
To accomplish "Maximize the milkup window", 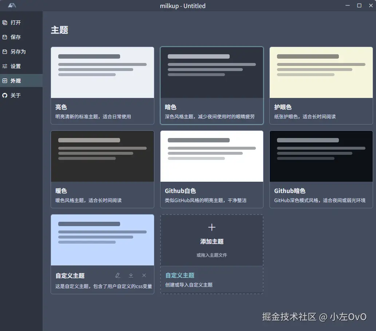I will 359,5.
